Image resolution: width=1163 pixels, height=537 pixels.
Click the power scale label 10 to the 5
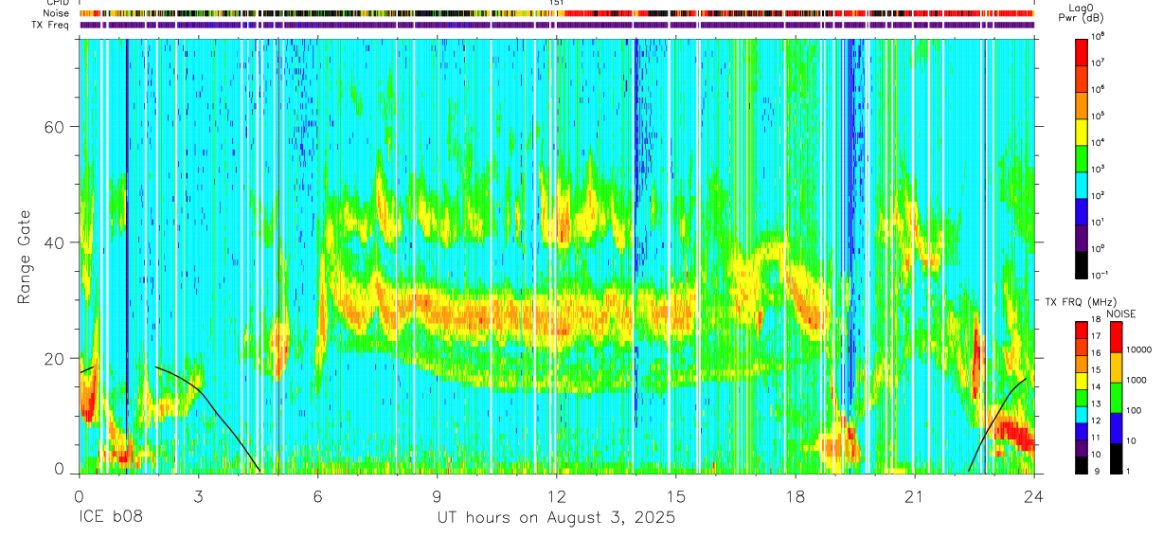(x=1100, y=116)
